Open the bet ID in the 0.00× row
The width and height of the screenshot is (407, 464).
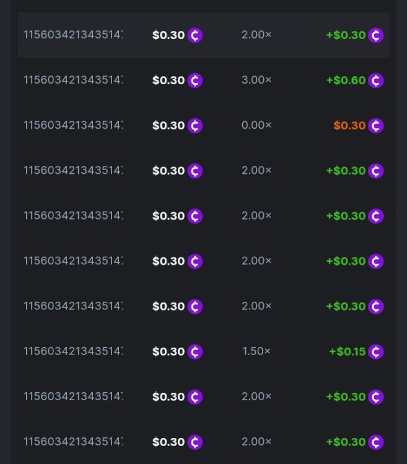click(x=73, y=126)
